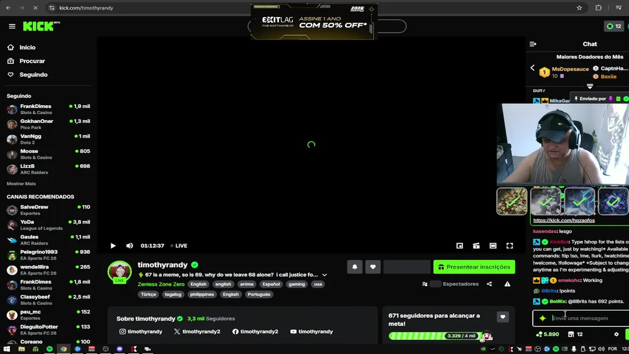This screenshot has height=354, width=629.
Task: Enable mini player mode
Action: point(459,246)
